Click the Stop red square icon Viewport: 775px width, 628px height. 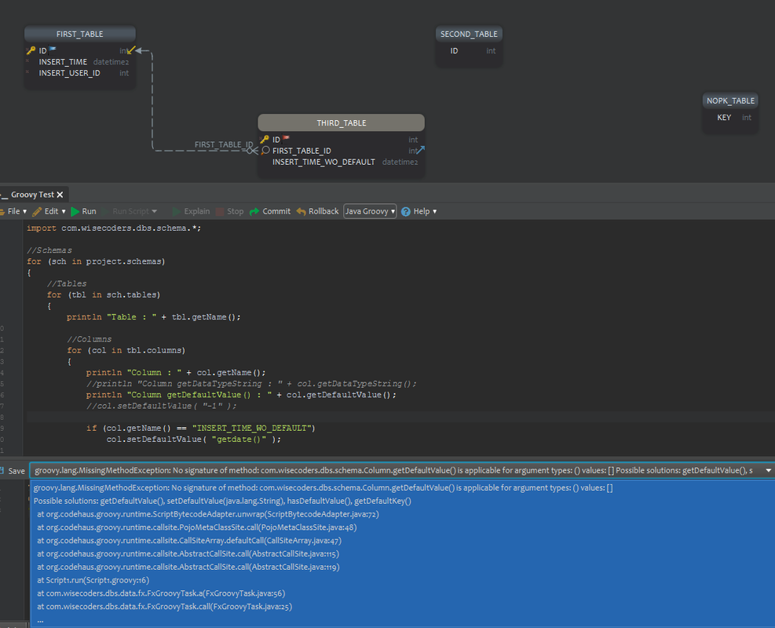(220, 211)
